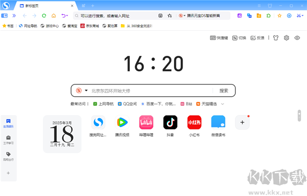Open the translate icon in toolbar
Image resolution: width=307 pixels, height=196 pixels.
(249, 16)
